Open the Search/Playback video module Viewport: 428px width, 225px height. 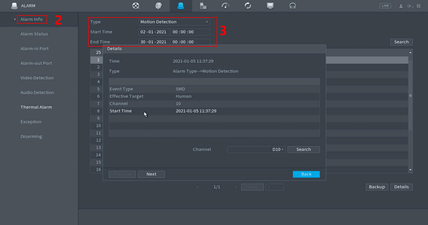coord(136,6)
